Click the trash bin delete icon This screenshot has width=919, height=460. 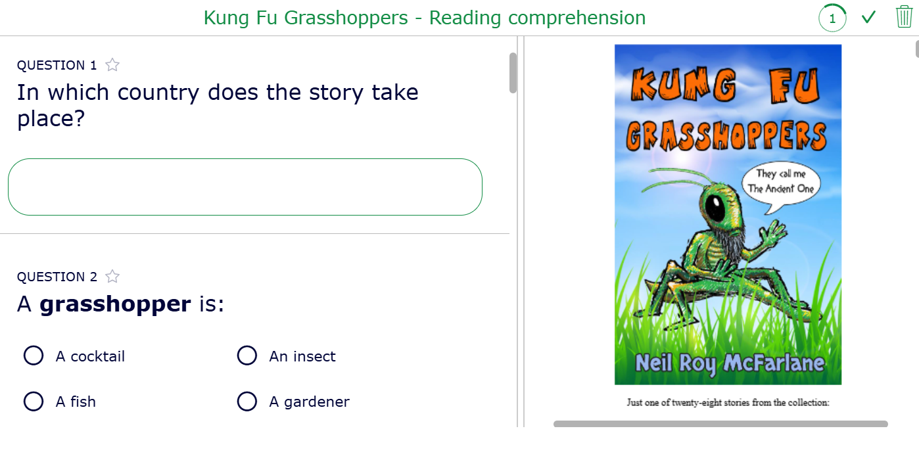tap(904, 17)
